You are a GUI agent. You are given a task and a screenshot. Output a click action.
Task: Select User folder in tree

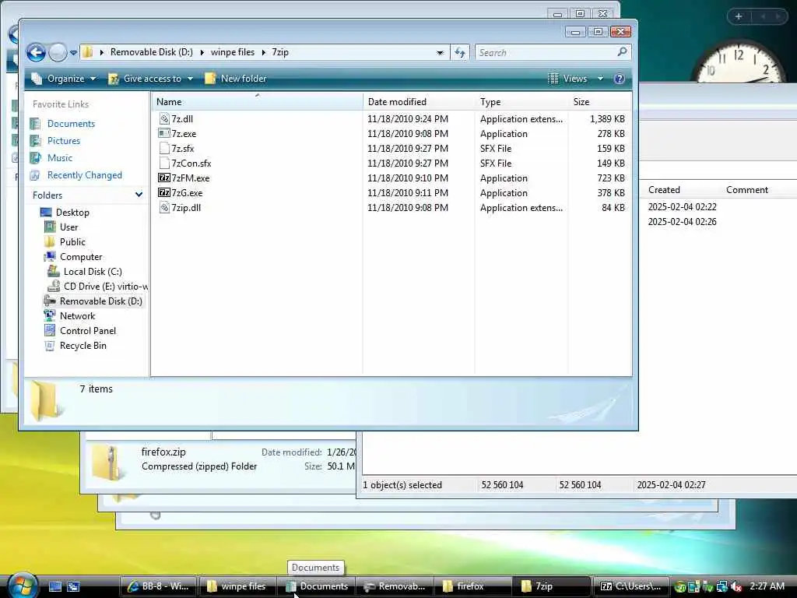click(x=68, y=227)
